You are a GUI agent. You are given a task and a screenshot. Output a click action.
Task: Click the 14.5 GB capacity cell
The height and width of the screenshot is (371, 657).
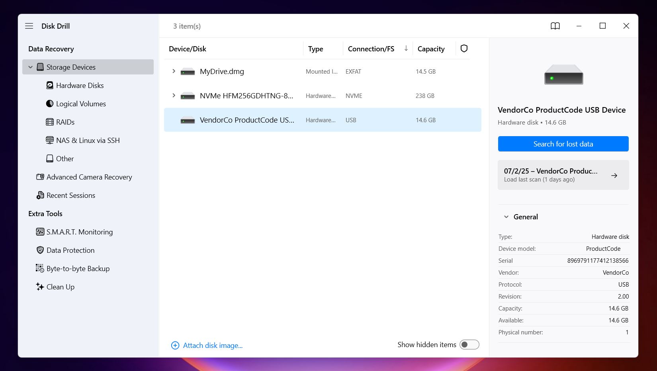click(x=426, y=72)
